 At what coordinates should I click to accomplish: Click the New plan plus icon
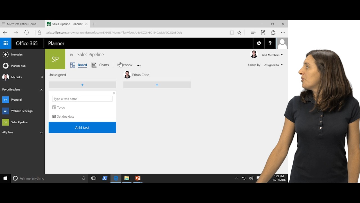5,54
